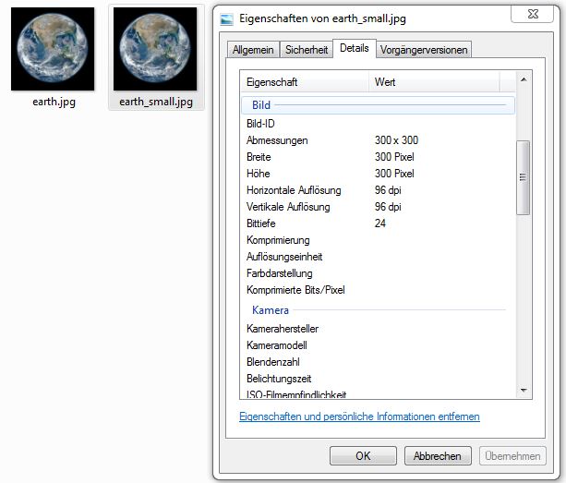Select the Breite property row
The width and height of the screenshot is (566, 483).
(378, 157)
